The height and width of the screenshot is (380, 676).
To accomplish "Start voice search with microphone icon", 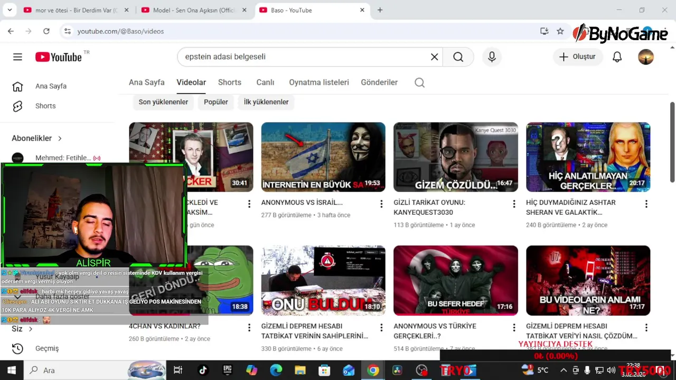I will click(492, 57).
